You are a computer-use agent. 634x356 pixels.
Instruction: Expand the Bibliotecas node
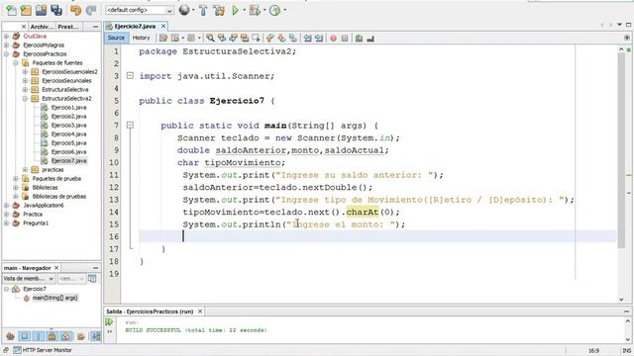point(16,187)
